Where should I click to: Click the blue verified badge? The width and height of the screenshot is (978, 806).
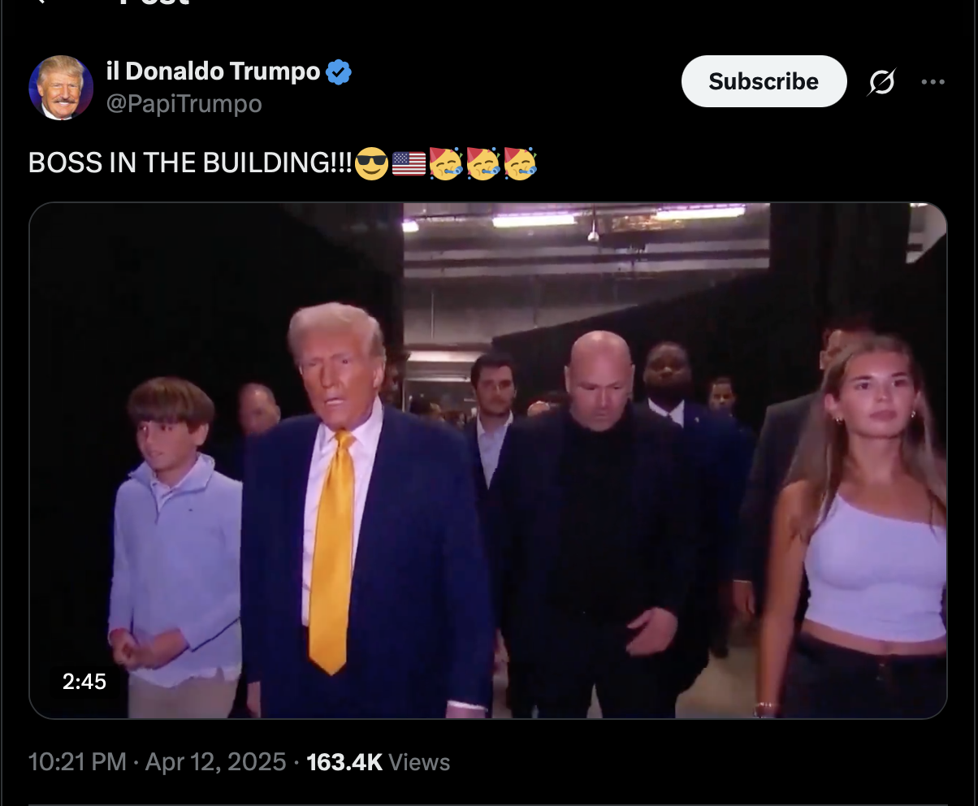click(x=339, y=72)
